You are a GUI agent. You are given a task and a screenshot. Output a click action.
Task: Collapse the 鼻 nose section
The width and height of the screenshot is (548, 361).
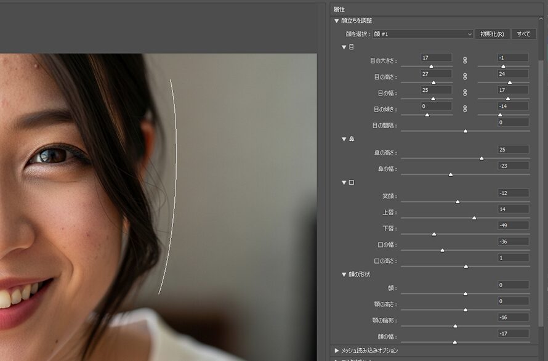point(344,139)
